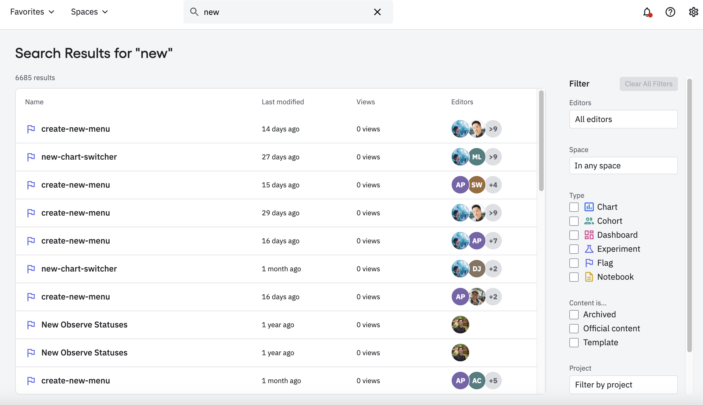Enable the Official content checkbox
Viewport: 703px width, 405px height.
tap(574, 328)
